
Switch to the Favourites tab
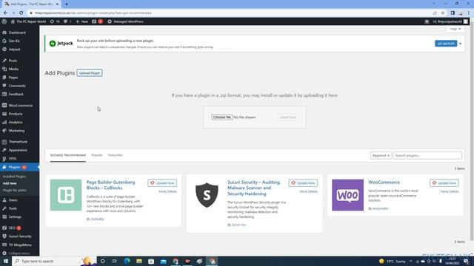[116, 155]
